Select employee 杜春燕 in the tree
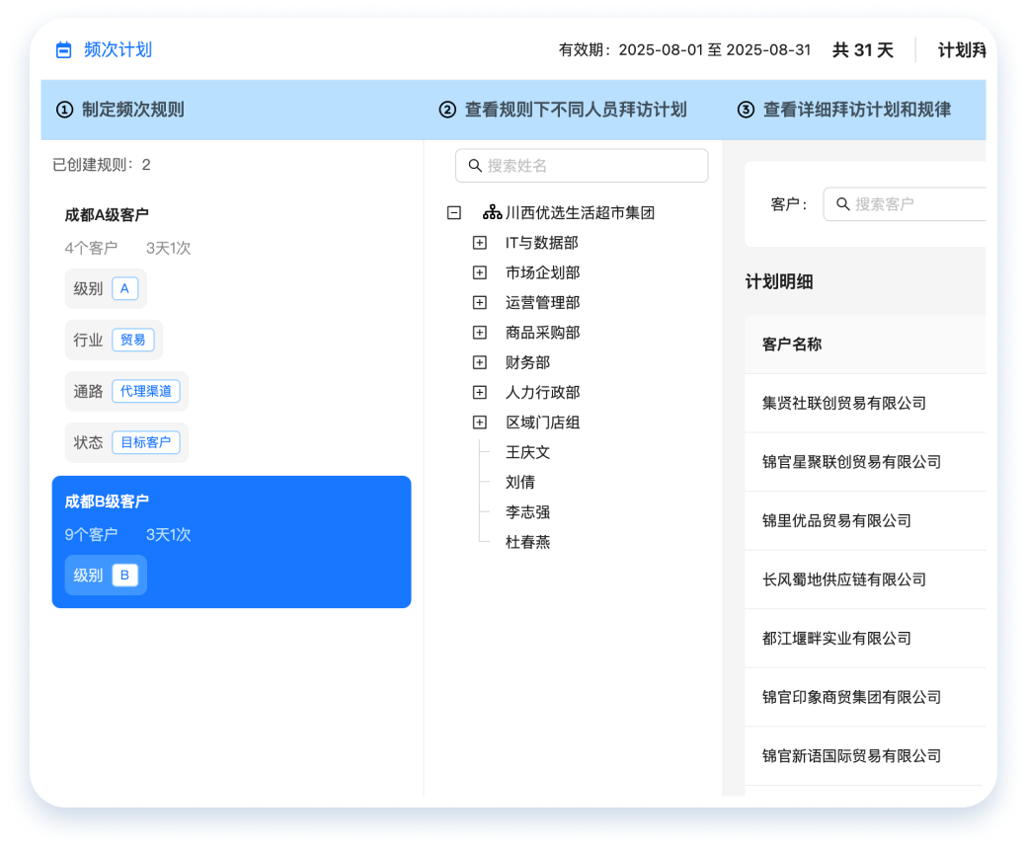Viewport: 1026px width, 848px height. [527, 542]
